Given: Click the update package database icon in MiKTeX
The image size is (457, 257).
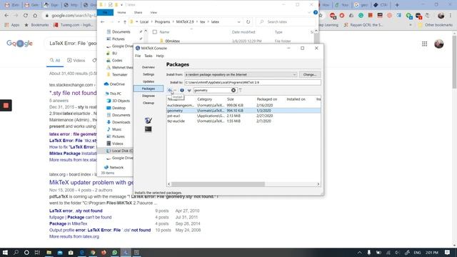Looking at the screenshot, I should pos(189,91).
